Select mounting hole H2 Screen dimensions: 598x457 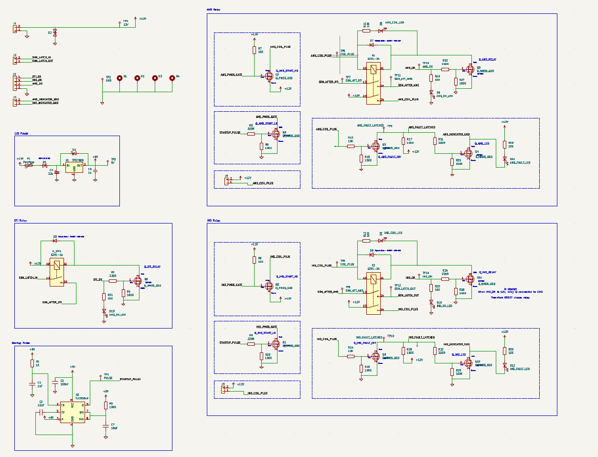(137, 77)
